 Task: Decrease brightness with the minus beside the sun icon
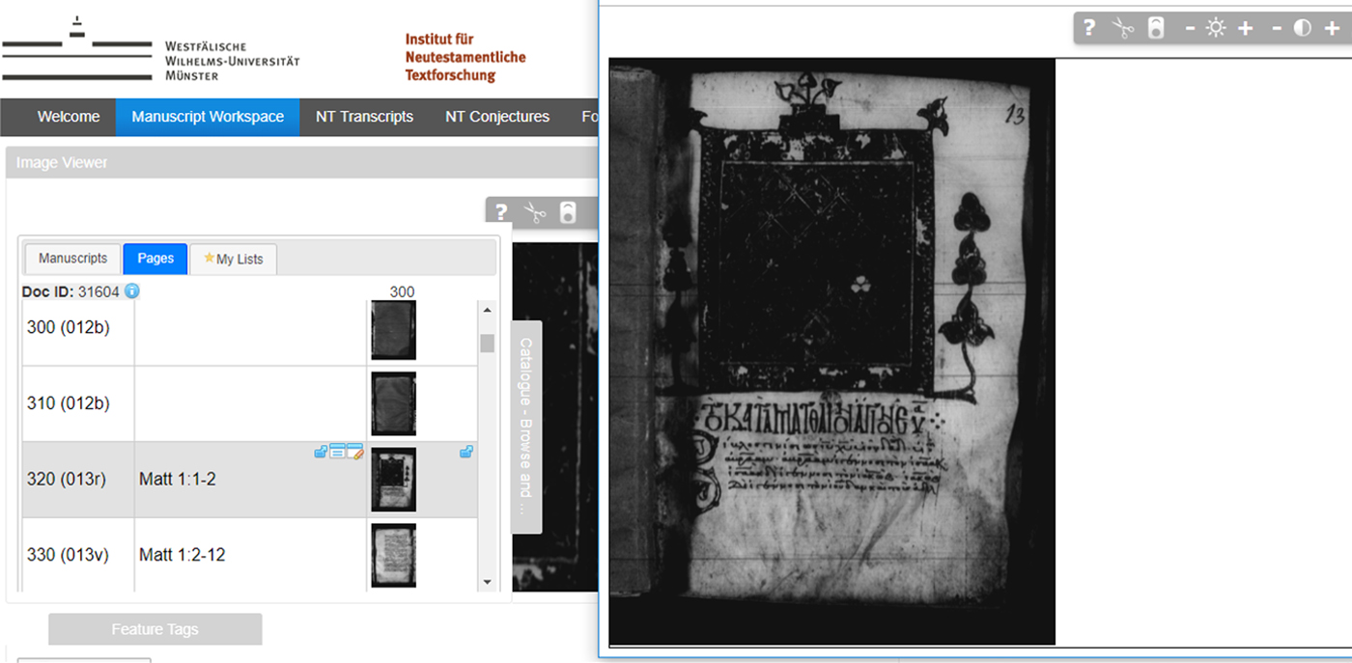click(1190, 29)
